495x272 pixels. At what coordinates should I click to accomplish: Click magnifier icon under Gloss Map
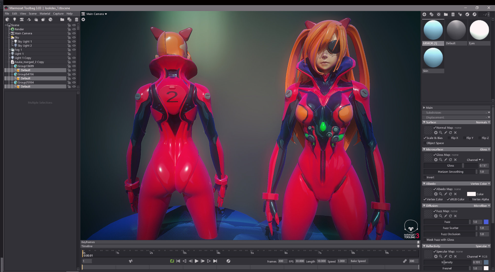(x=441, y=160)
